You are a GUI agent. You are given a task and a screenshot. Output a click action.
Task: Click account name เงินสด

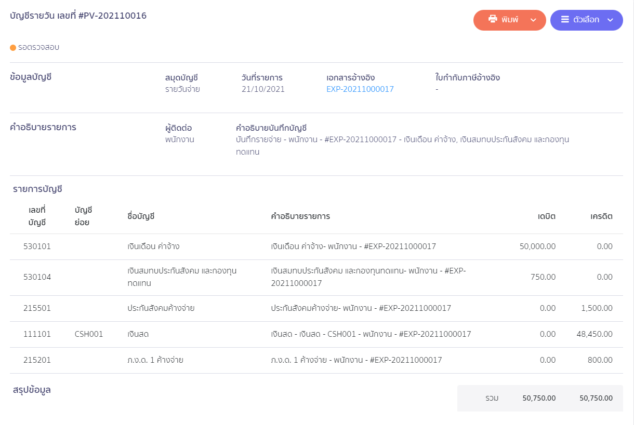point(138,334)
